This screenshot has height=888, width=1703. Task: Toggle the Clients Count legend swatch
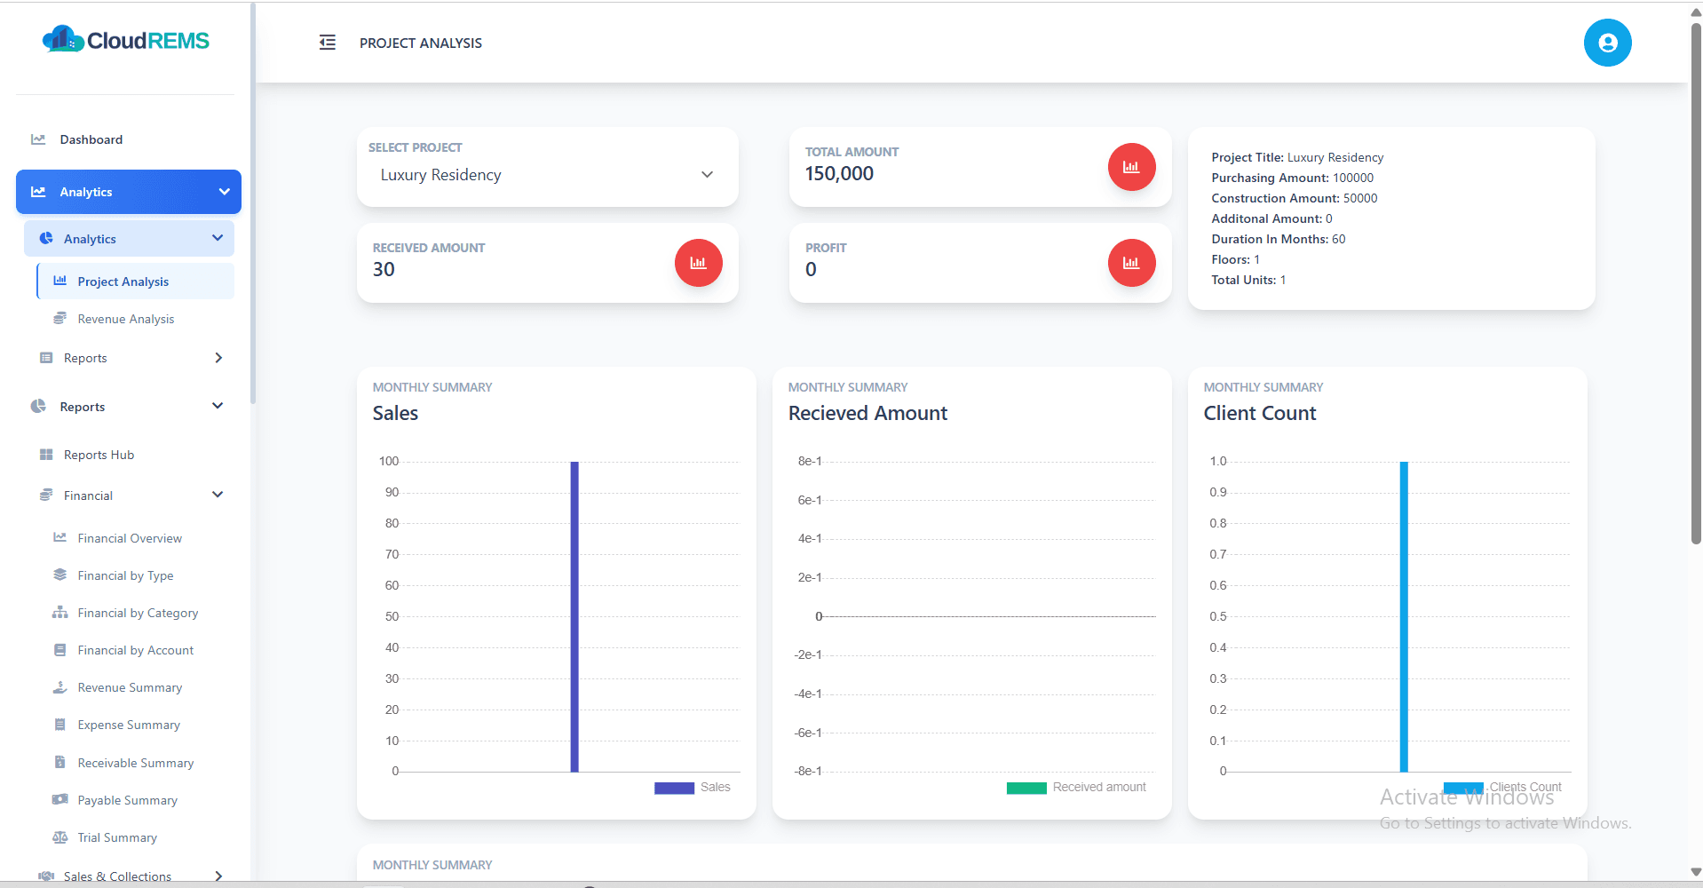1463,788
